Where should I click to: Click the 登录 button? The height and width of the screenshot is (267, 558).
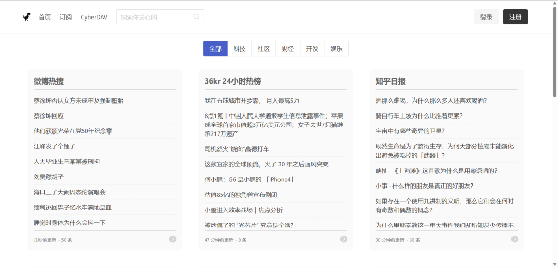[486, 17]
